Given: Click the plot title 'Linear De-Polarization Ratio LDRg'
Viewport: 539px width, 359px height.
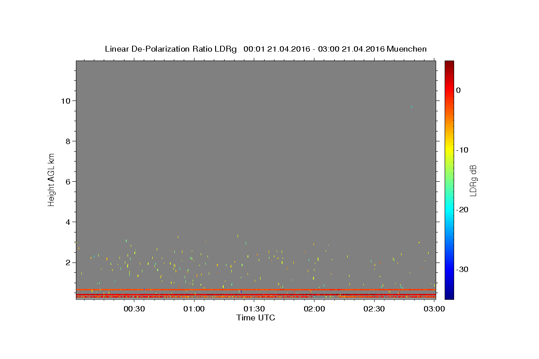Looking at the screenshot, I should click(171, 49).
